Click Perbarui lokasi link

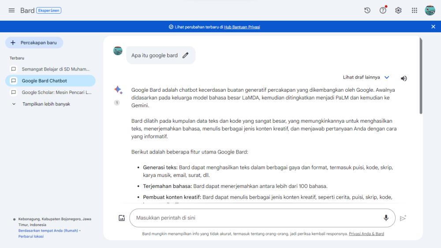31,237
